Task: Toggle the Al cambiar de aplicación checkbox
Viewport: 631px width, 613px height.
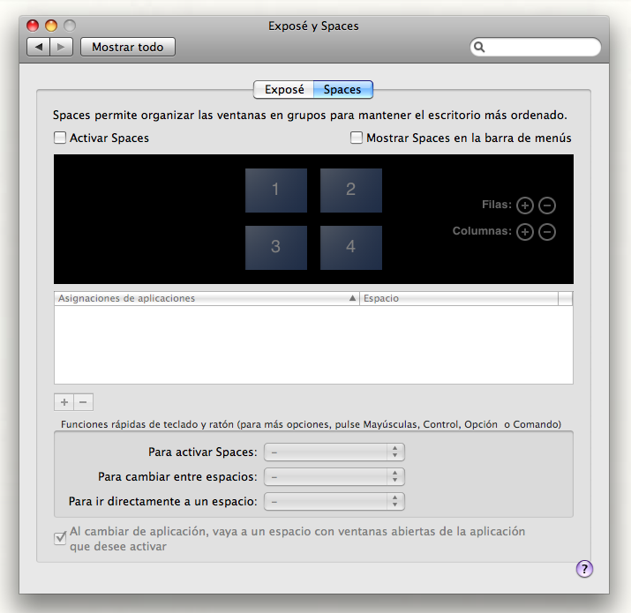Action: point(60,538)
